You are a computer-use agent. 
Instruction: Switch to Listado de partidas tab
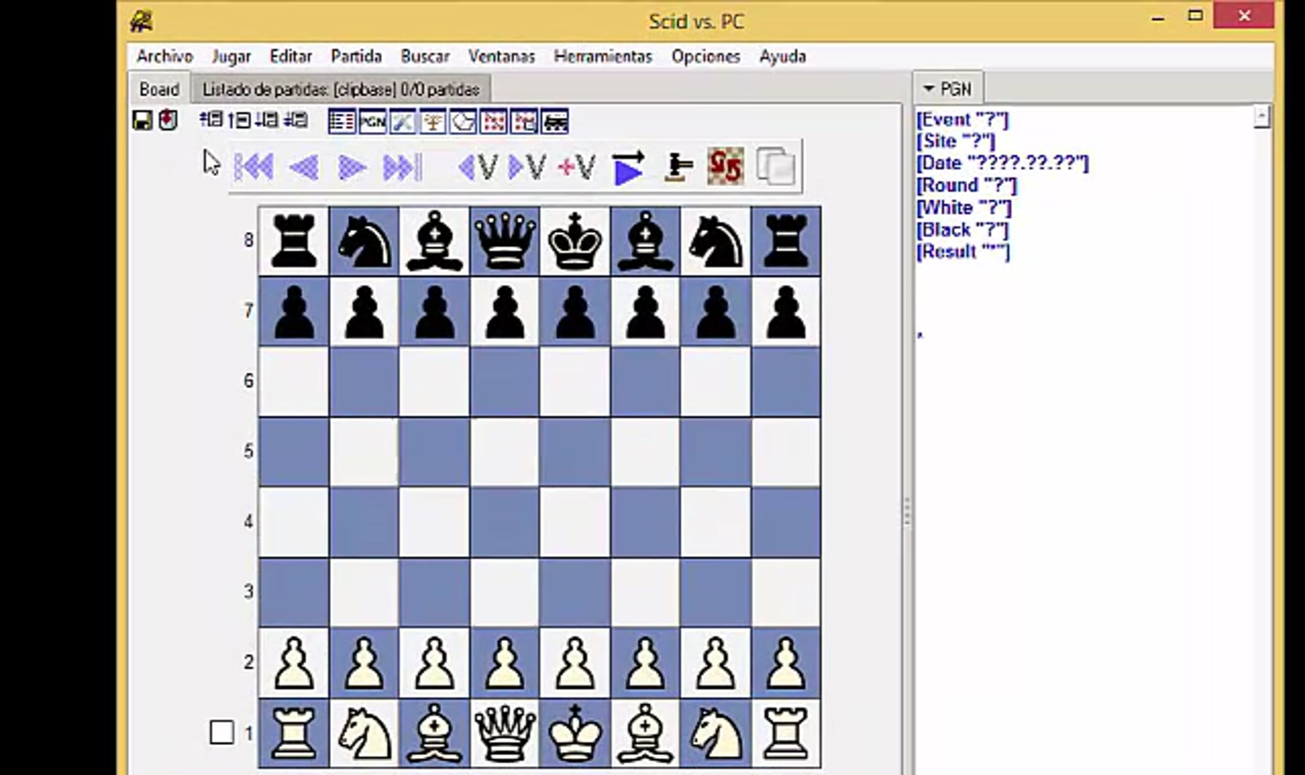pos(341,89)
